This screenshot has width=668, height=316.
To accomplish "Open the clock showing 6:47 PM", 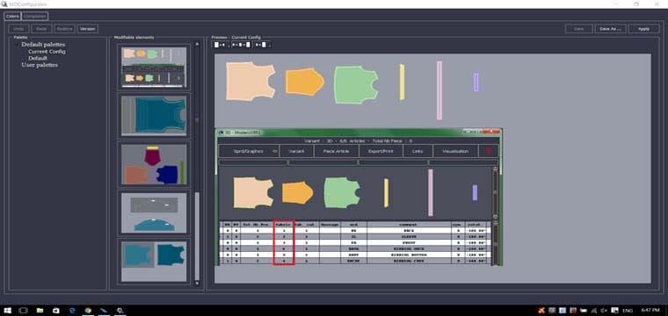I will pos(651,311).
